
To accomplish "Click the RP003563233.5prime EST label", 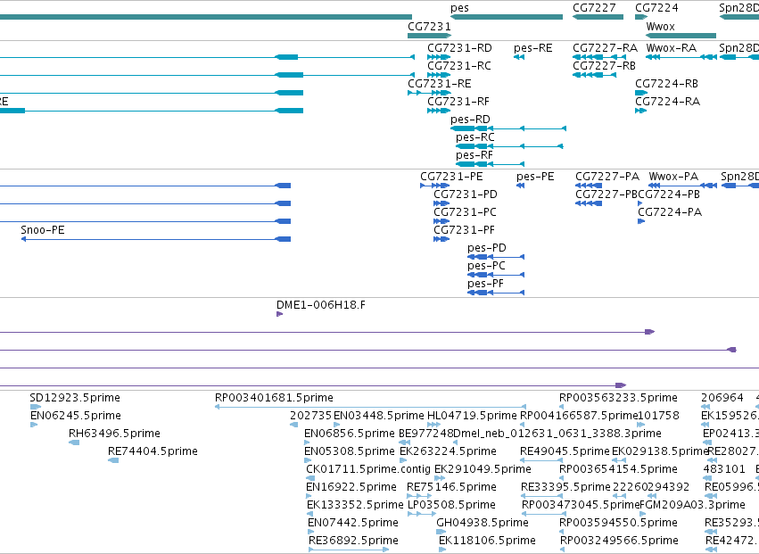I will click(x=618, y=399).
